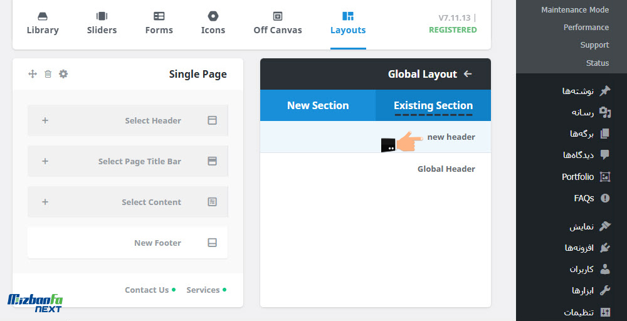Click the sliders icon beside تنظیمات

point(605,312)
